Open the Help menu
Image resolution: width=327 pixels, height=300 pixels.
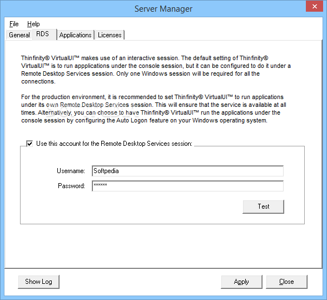pyautogui.click(x=33, y=24)
